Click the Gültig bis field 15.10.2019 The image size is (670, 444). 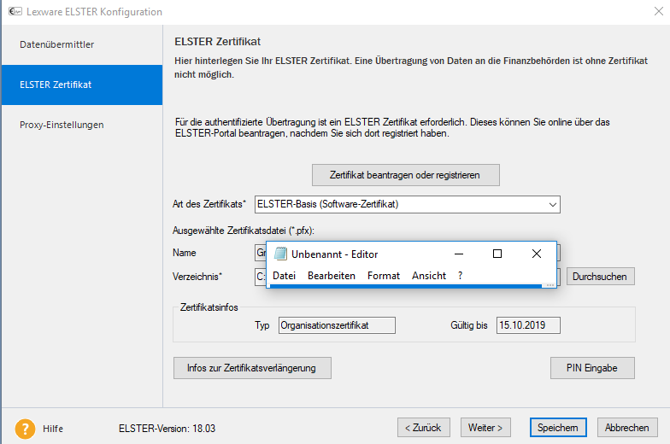[x=528, y=325]
